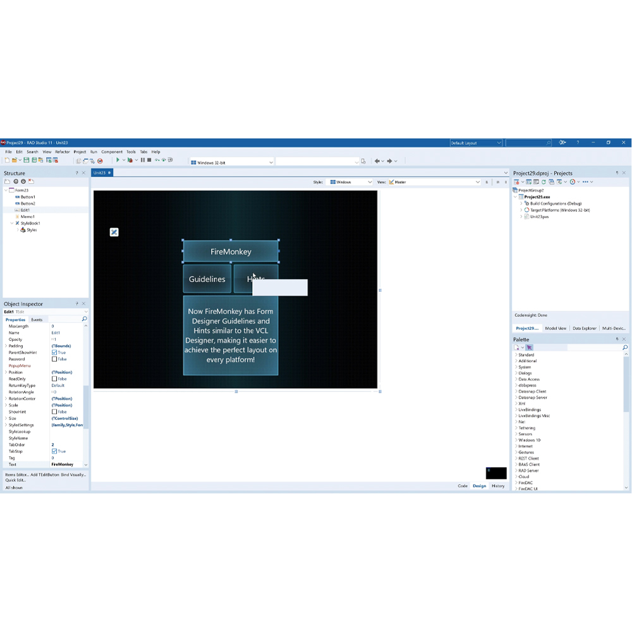The height and width of the screenshot is (632, 632).
Task: Open the Refactor menu
Action: [63, 152]
